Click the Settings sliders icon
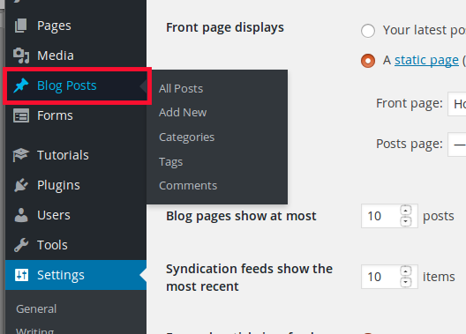 point(21,275)
